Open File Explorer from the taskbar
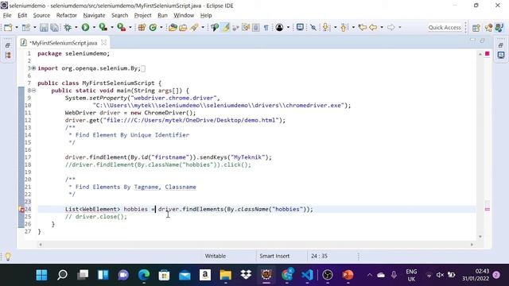The image size is (509, 286). [226, 275]
